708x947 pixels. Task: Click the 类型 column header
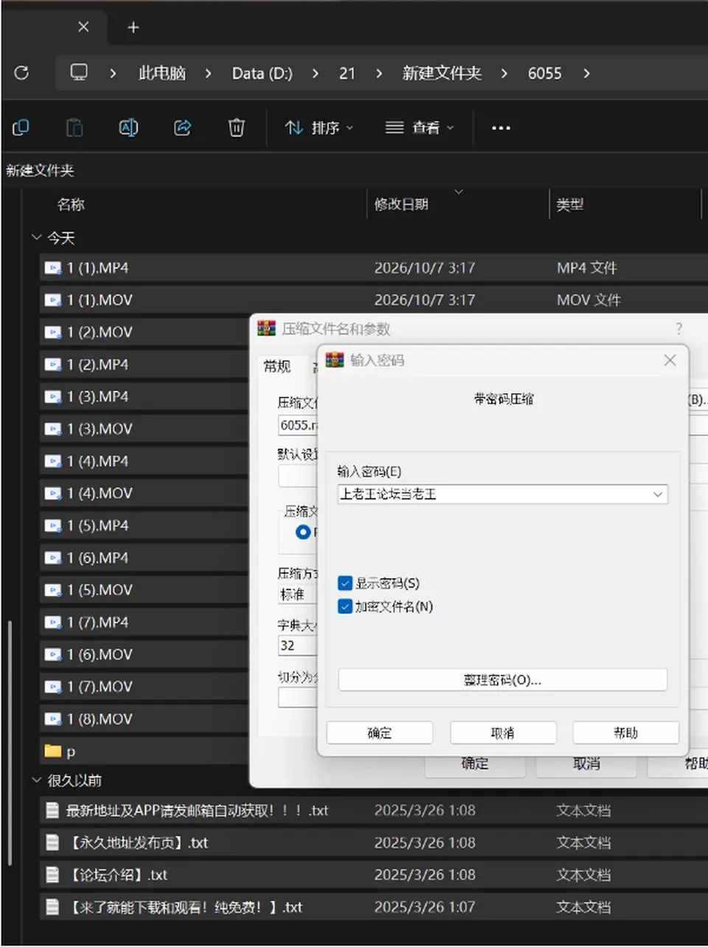pyautogui.click(x=569, y=204)
